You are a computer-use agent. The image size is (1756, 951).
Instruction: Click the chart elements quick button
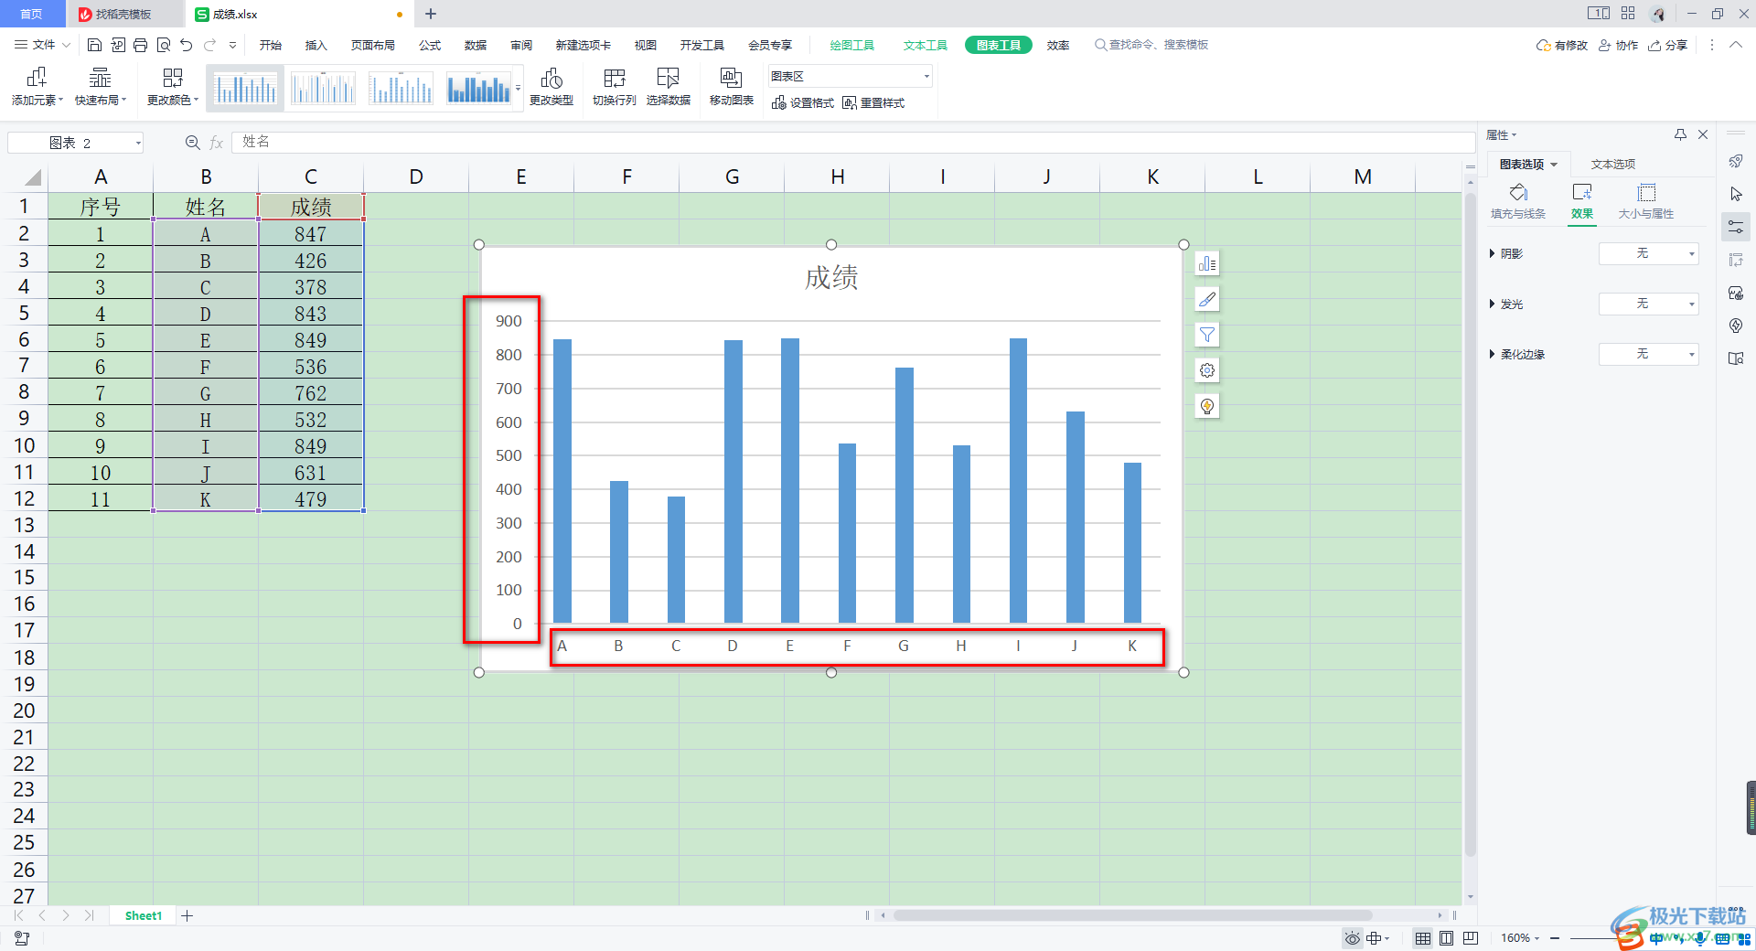[1207, 264]
